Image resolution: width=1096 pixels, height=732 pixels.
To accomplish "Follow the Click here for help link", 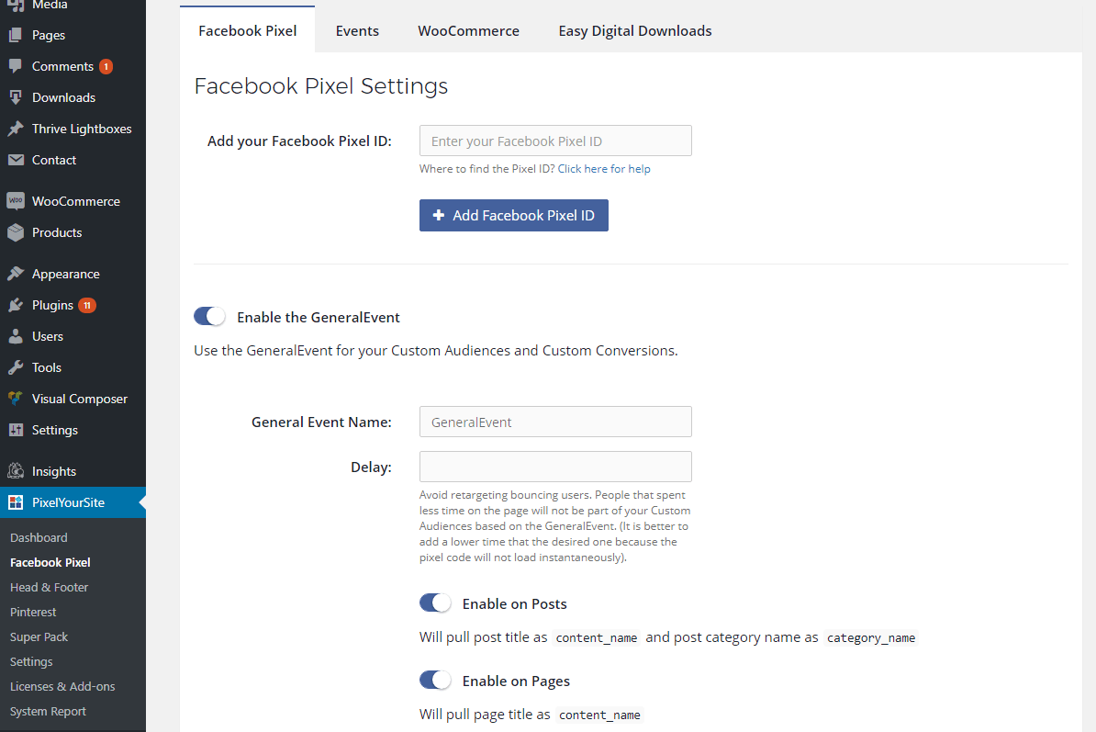I will [x=604, y=168].
